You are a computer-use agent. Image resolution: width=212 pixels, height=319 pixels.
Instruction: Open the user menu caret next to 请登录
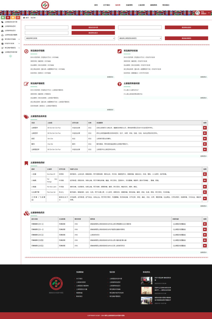coord(209,13)
